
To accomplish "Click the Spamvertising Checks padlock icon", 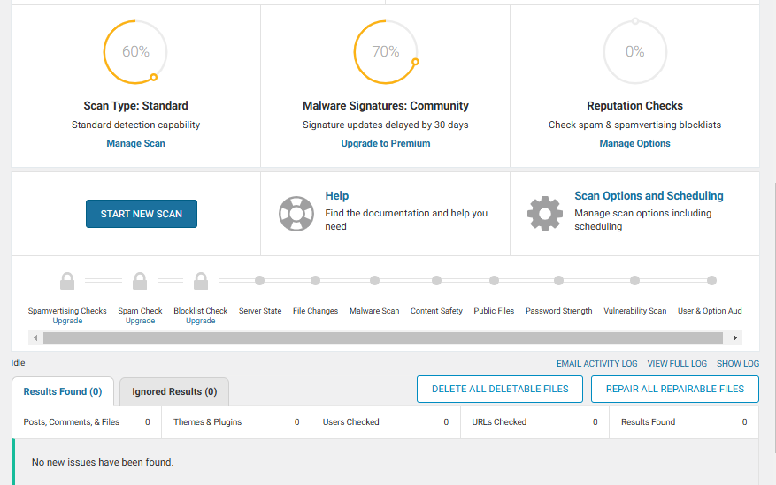I will (x=67, y=281).
